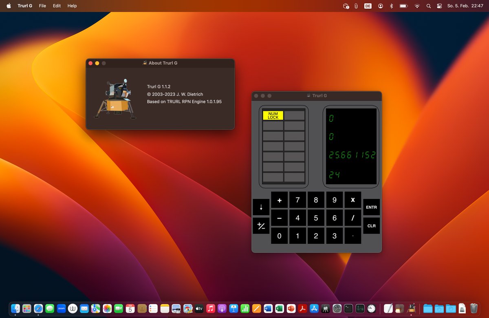
Task: Open Microsoft Excel from the Dock
Action: (280, 308)
